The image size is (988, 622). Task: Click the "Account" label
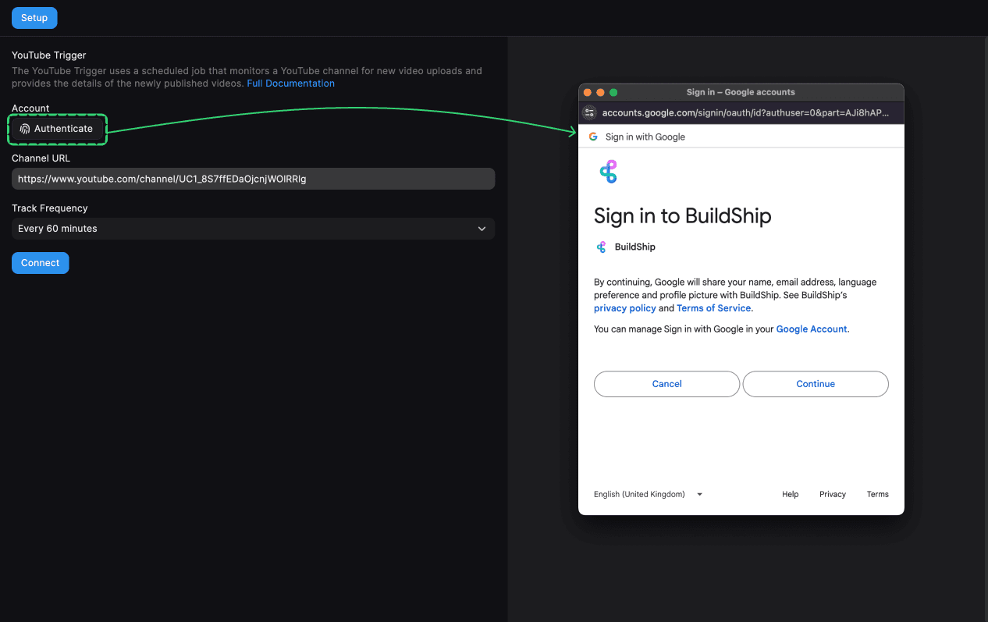point(30,108)
